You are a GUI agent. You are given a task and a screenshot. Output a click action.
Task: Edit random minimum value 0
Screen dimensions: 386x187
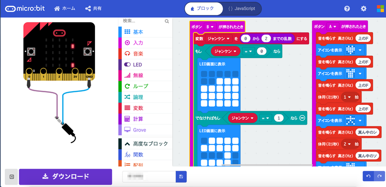(245, 39)
